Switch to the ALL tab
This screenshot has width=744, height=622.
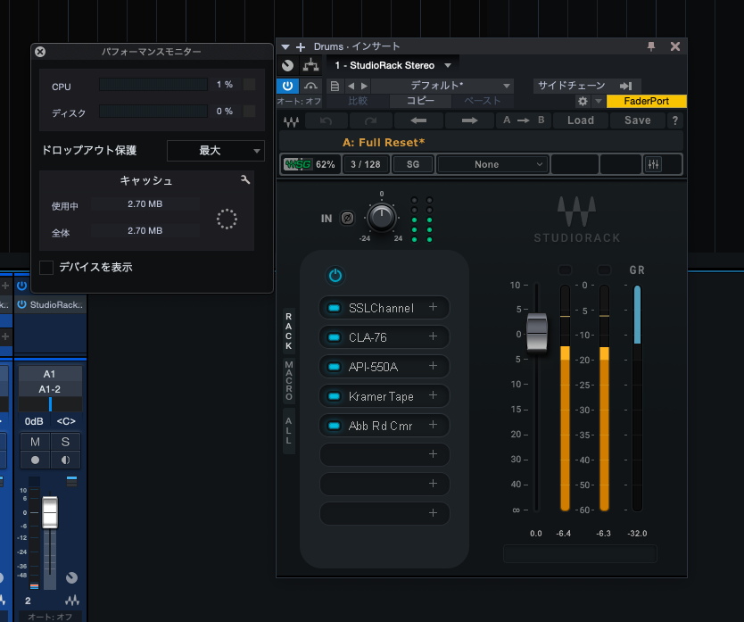(288, 431)
